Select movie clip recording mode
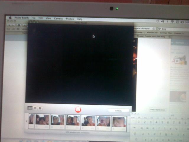The width and height of the screenshot is (189, 142). point(40,108)
